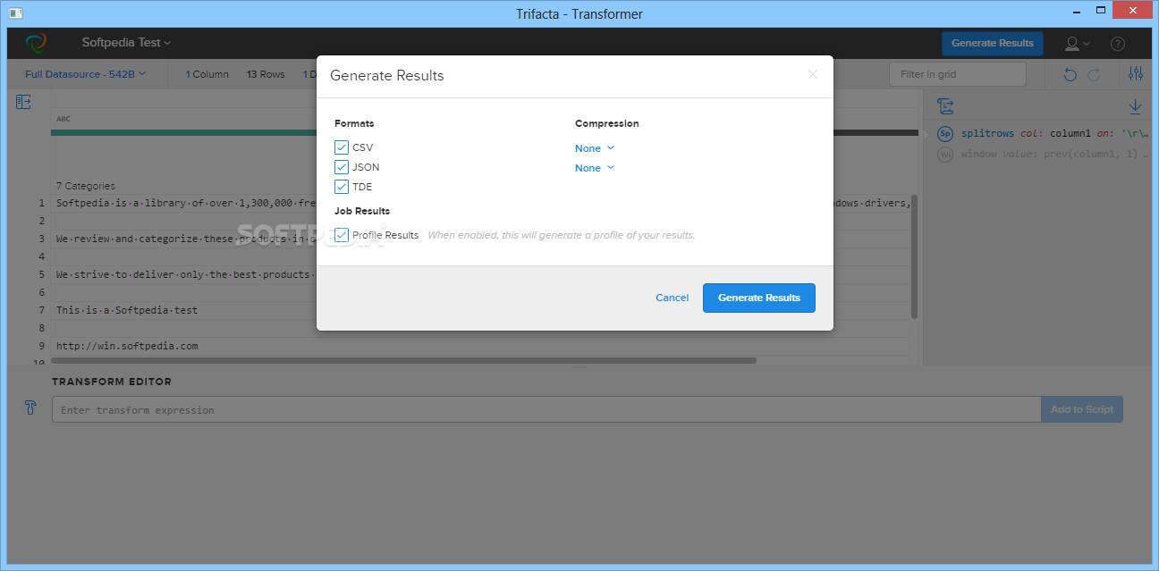The width and height of the screenshot is (1159, 571).
Task: Open the help question mark icon
Action: pos(1118,43)
